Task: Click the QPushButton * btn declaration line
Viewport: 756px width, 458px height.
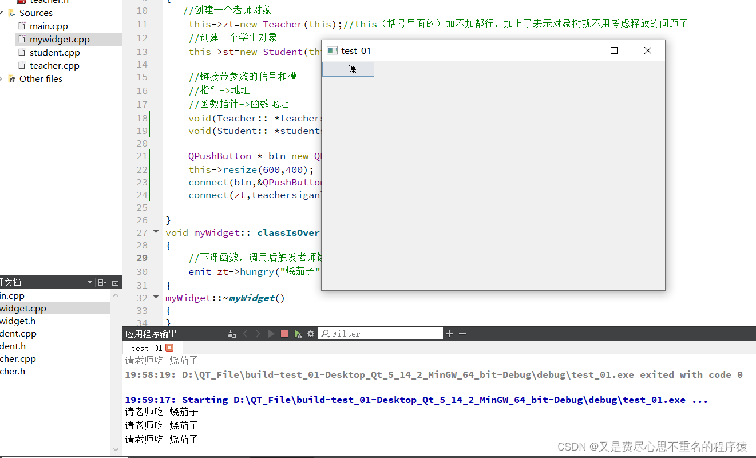Action: click(255, 156)
